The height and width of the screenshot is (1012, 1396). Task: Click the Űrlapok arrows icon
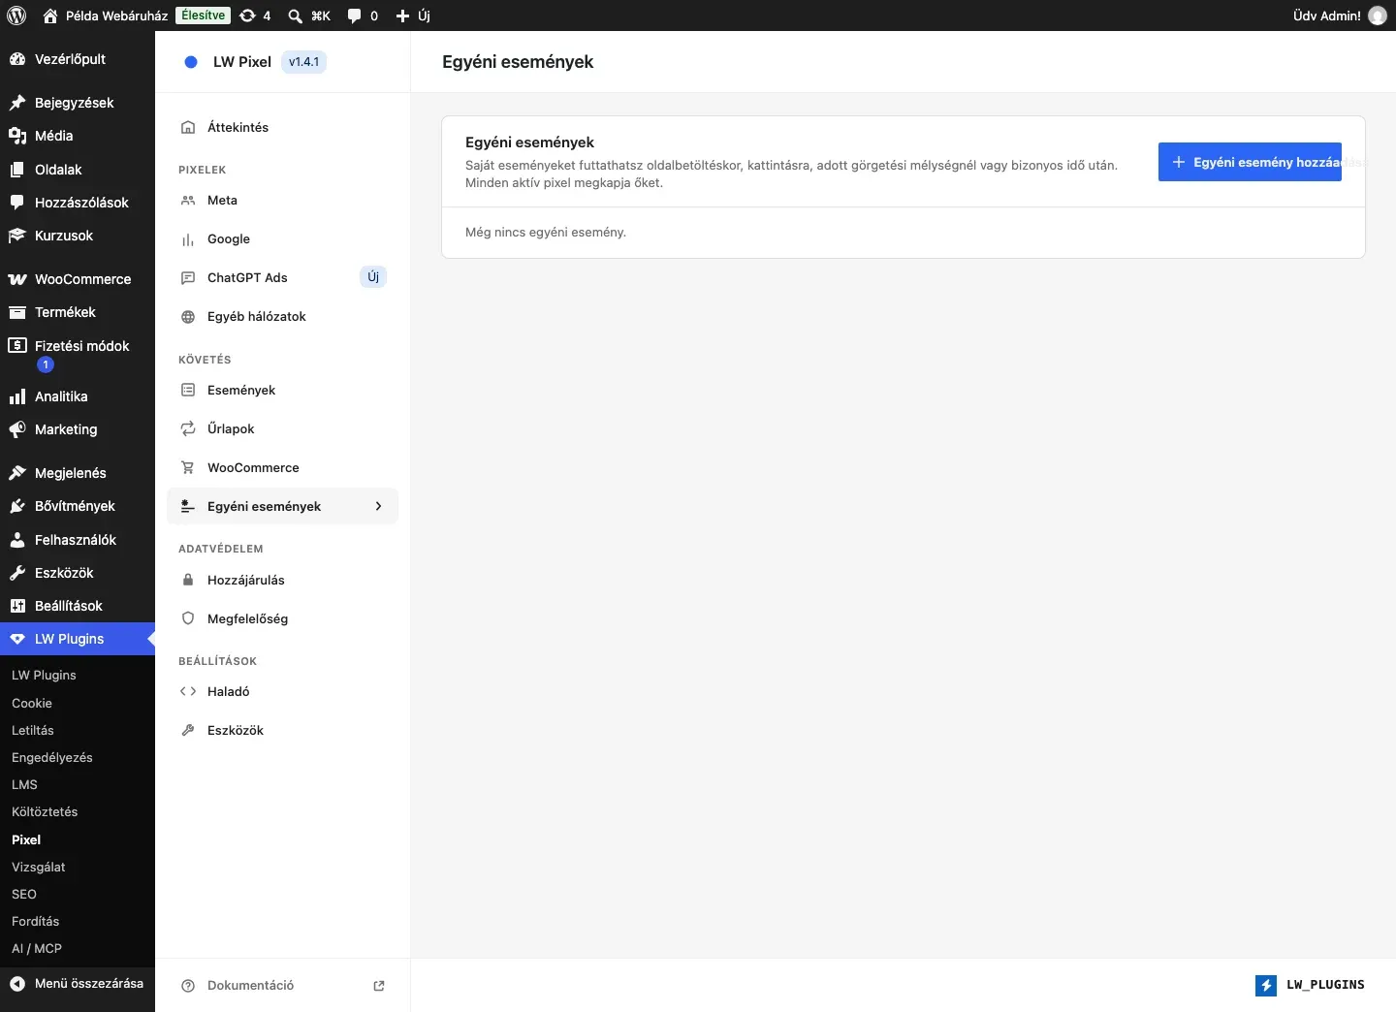pos(188,428)
